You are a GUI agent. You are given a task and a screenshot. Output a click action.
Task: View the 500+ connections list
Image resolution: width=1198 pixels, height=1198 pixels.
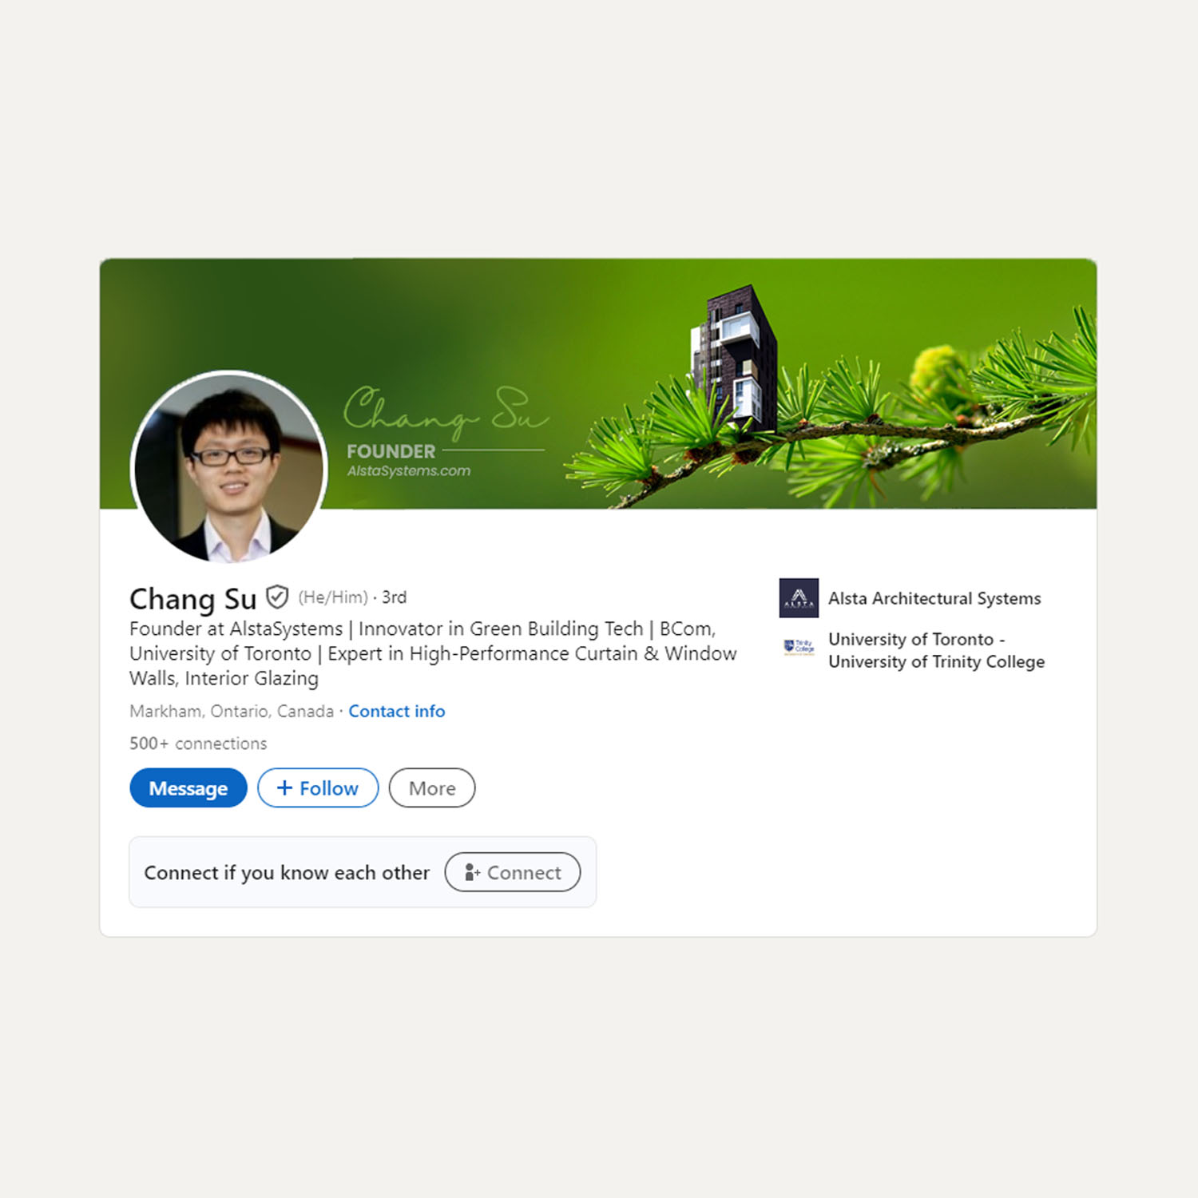click(x=198, y=744)
